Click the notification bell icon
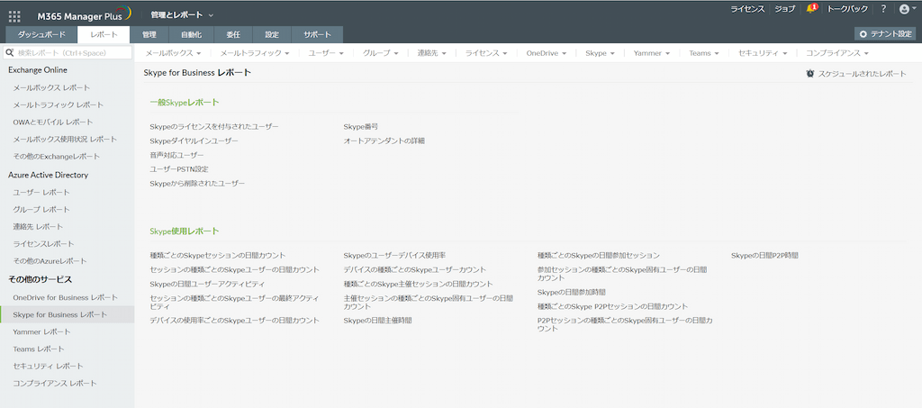 (810, 9)
